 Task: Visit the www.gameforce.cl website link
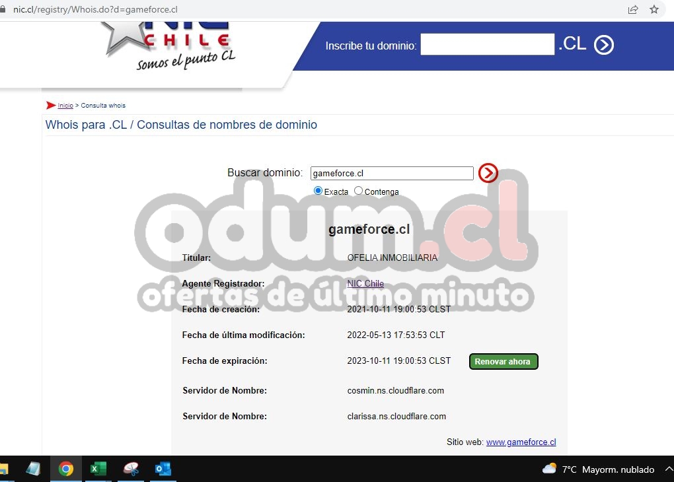[521, 442]
